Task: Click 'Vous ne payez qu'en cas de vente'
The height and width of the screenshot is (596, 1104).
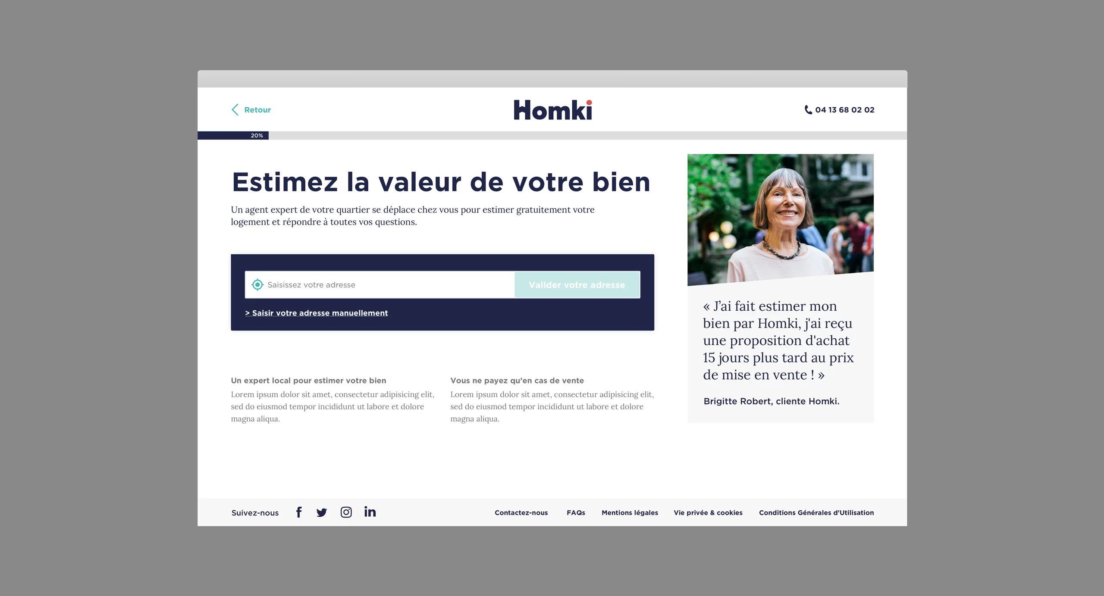Action: [517, 381]
